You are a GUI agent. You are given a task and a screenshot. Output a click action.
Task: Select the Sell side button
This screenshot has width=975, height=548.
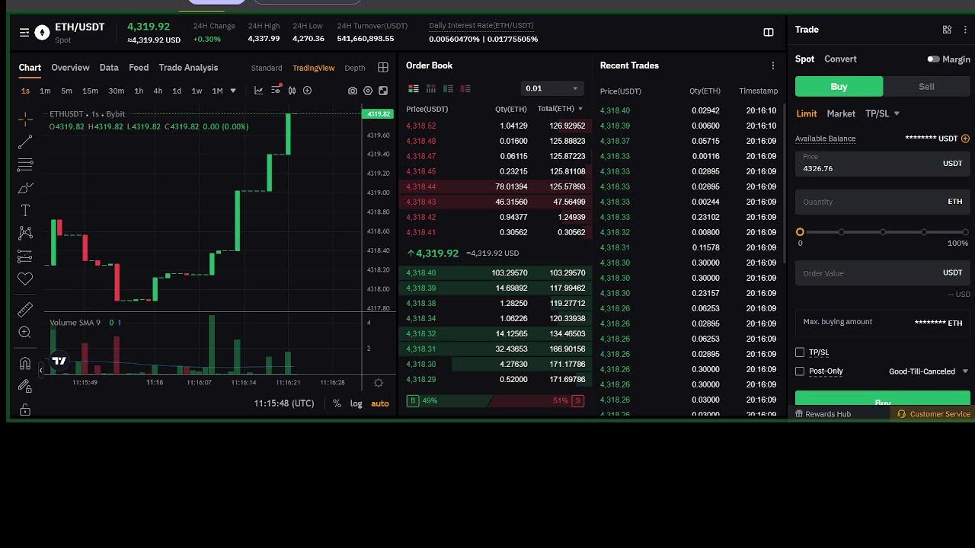(926, 87)
